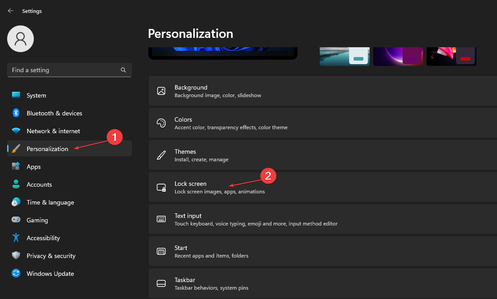
Task: Click the back arrow at the top left
Action: click(x=10, y=11)
